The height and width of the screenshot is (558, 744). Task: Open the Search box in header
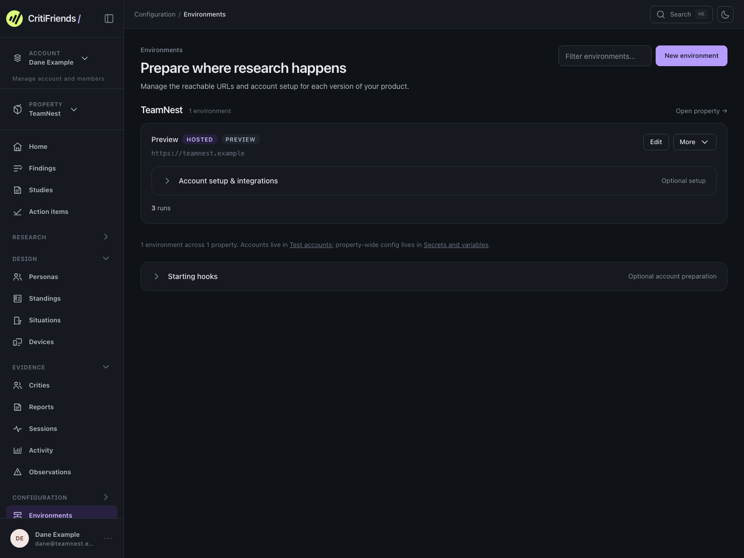(x=681, y=14)
